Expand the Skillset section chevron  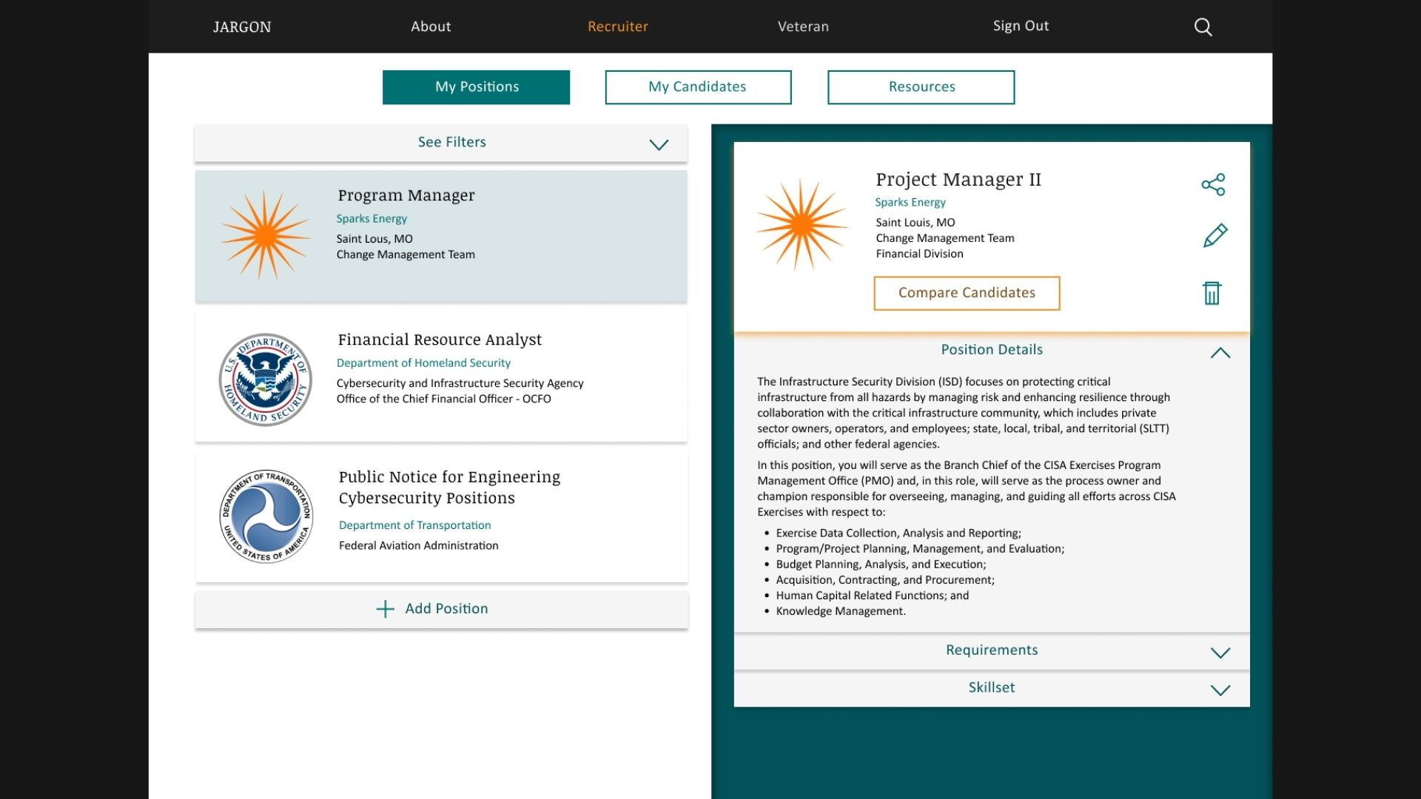coord(1220,690)
